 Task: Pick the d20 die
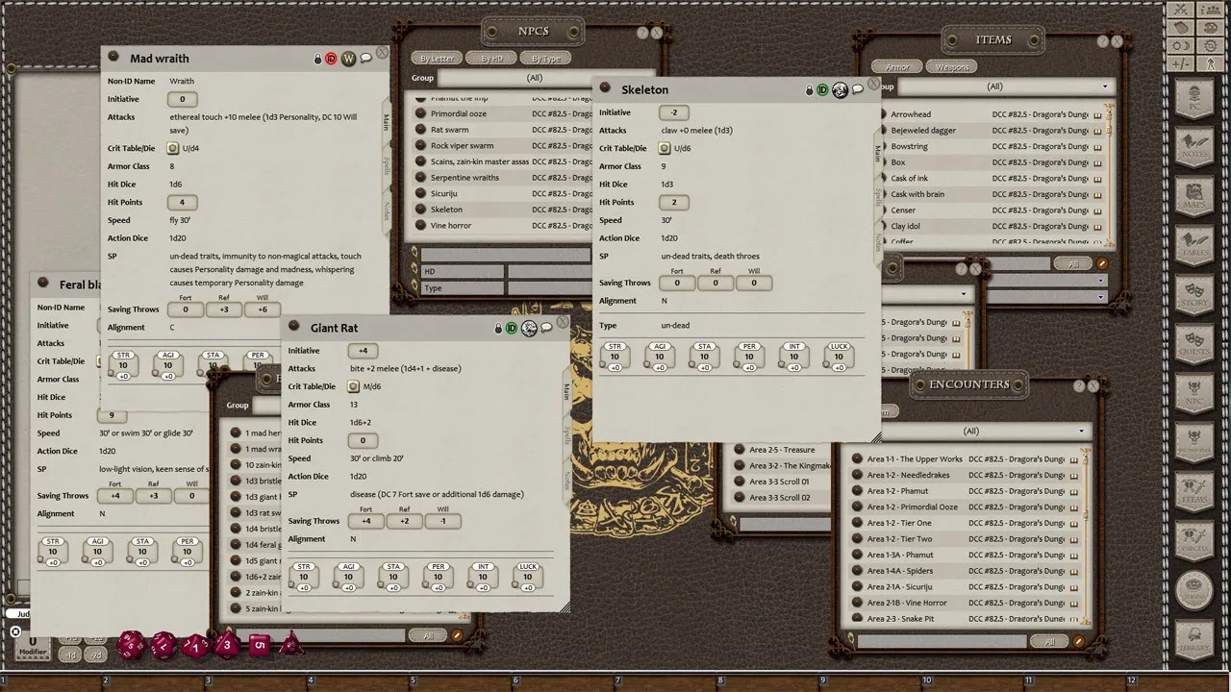pyautogui.click(x=132, y=644)
